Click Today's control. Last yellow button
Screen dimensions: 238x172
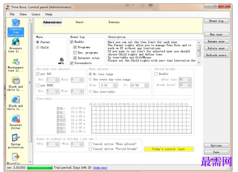coord(169,149)
